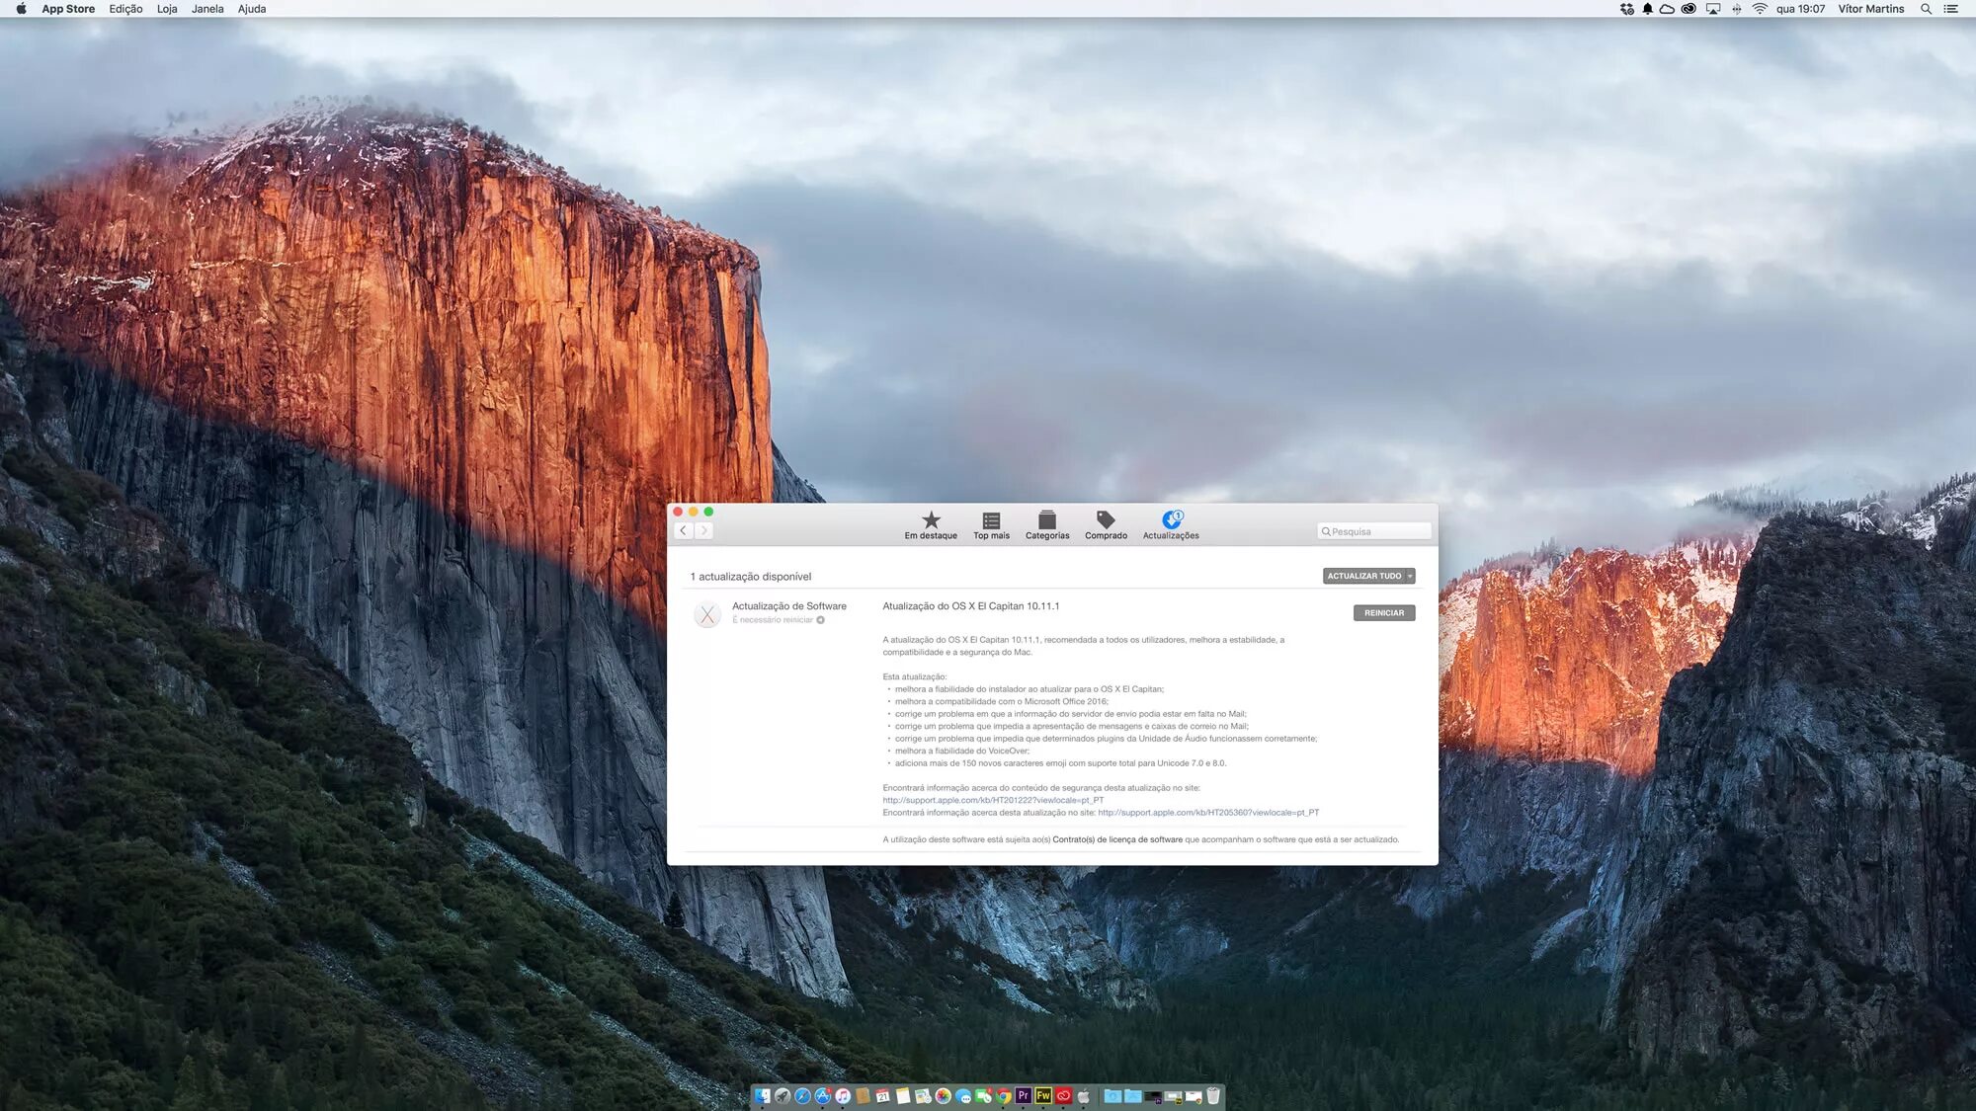Open Spotlight search magnifier in menu bar
Screen dimensions: 1976x1111
pos(1926,9)
